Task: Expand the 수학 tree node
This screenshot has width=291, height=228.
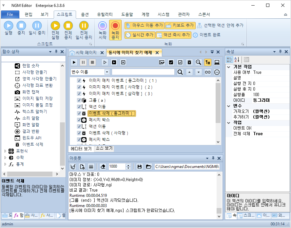Action: pyautogui.click(x=5, y=157)
